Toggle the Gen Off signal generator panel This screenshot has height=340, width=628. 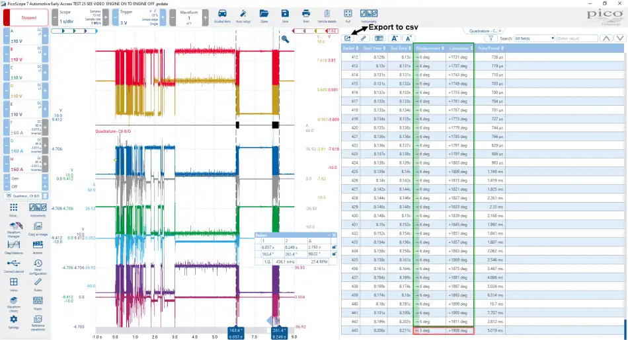point(26,182)
